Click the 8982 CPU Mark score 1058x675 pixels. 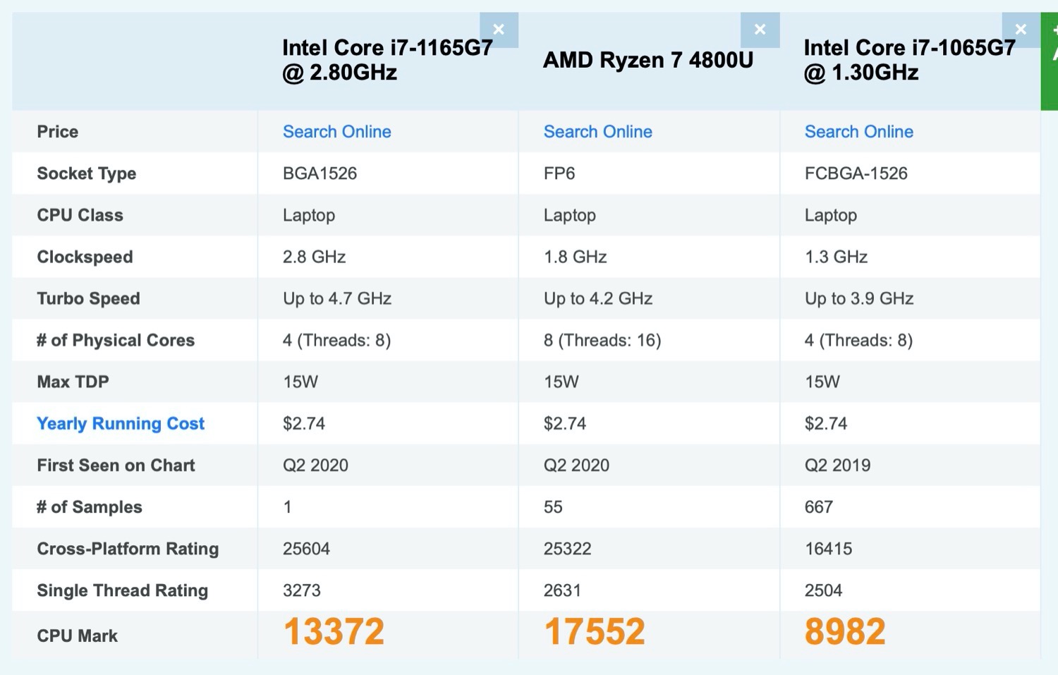[844, 631]
